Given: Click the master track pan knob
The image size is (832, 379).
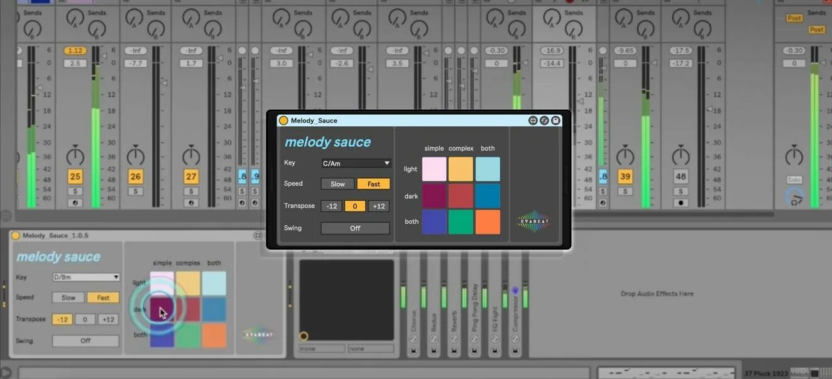Looking at the screenshot, I should (794, 155).
